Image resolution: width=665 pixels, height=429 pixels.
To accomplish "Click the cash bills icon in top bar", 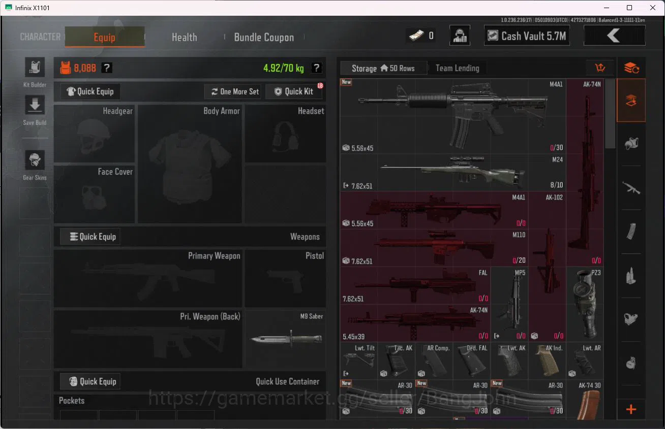I will tap(416, 36).
